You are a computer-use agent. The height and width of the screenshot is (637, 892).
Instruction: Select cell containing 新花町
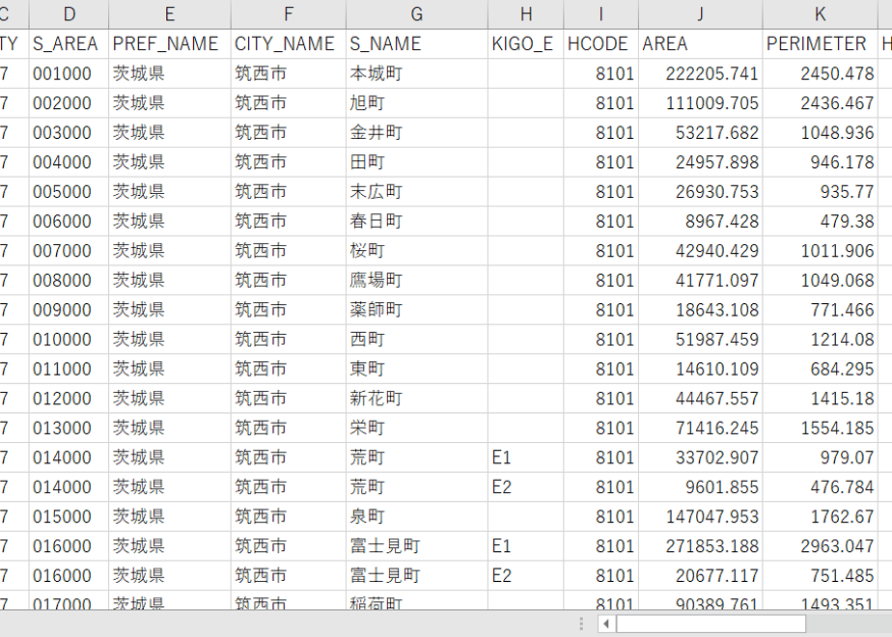[x=416, y=399]
